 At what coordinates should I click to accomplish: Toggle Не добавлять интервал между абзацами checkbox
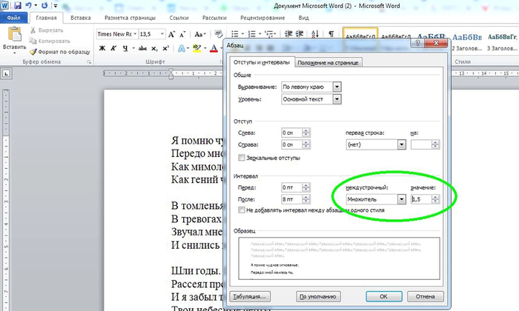242,210
